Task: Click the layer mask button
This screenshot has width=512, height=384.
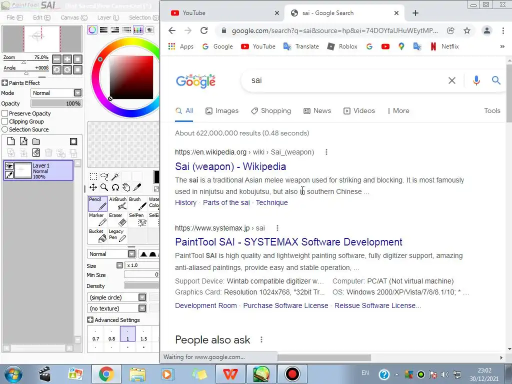Action: coord(73,141)
